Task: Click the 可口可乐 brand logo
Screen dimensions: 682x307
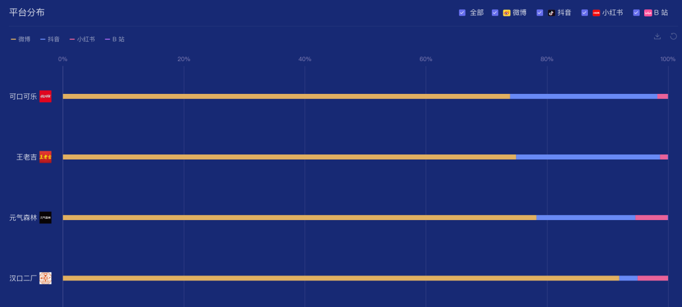Action: [x=45, y=96]
